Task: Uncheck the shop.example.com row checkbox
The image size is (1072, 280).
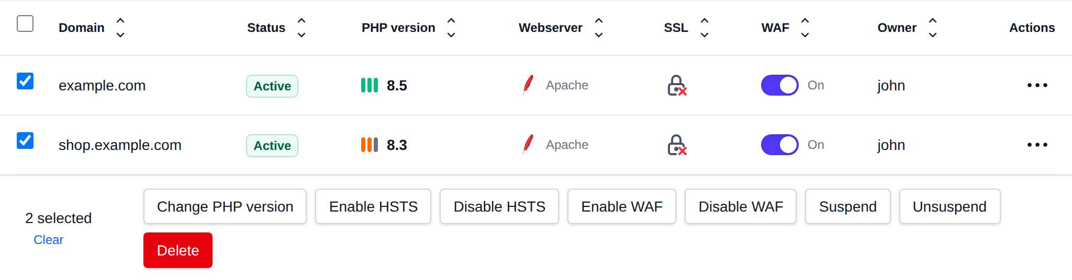Action: tap(25, 141)
